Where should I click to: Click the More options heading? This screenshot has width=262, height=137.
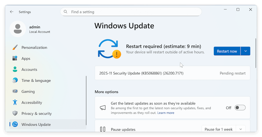[x=106, y=92]
